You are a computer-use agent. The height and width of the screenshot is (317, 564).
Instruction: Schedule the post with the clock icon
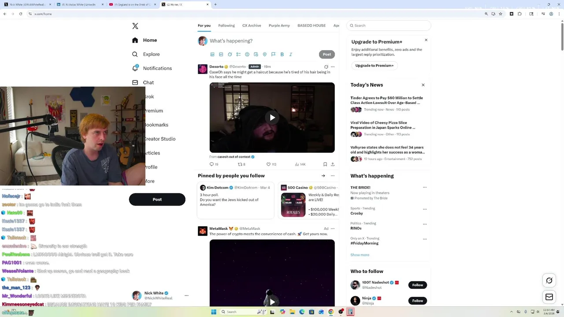[256, 55]
